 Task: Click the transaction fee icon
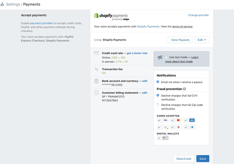tap(96, 69)
